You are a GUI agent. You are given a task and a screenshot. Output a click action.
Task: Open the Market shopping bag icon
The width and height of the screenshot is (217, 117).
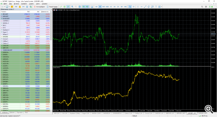pyautogui.click(x=20, y=7)
